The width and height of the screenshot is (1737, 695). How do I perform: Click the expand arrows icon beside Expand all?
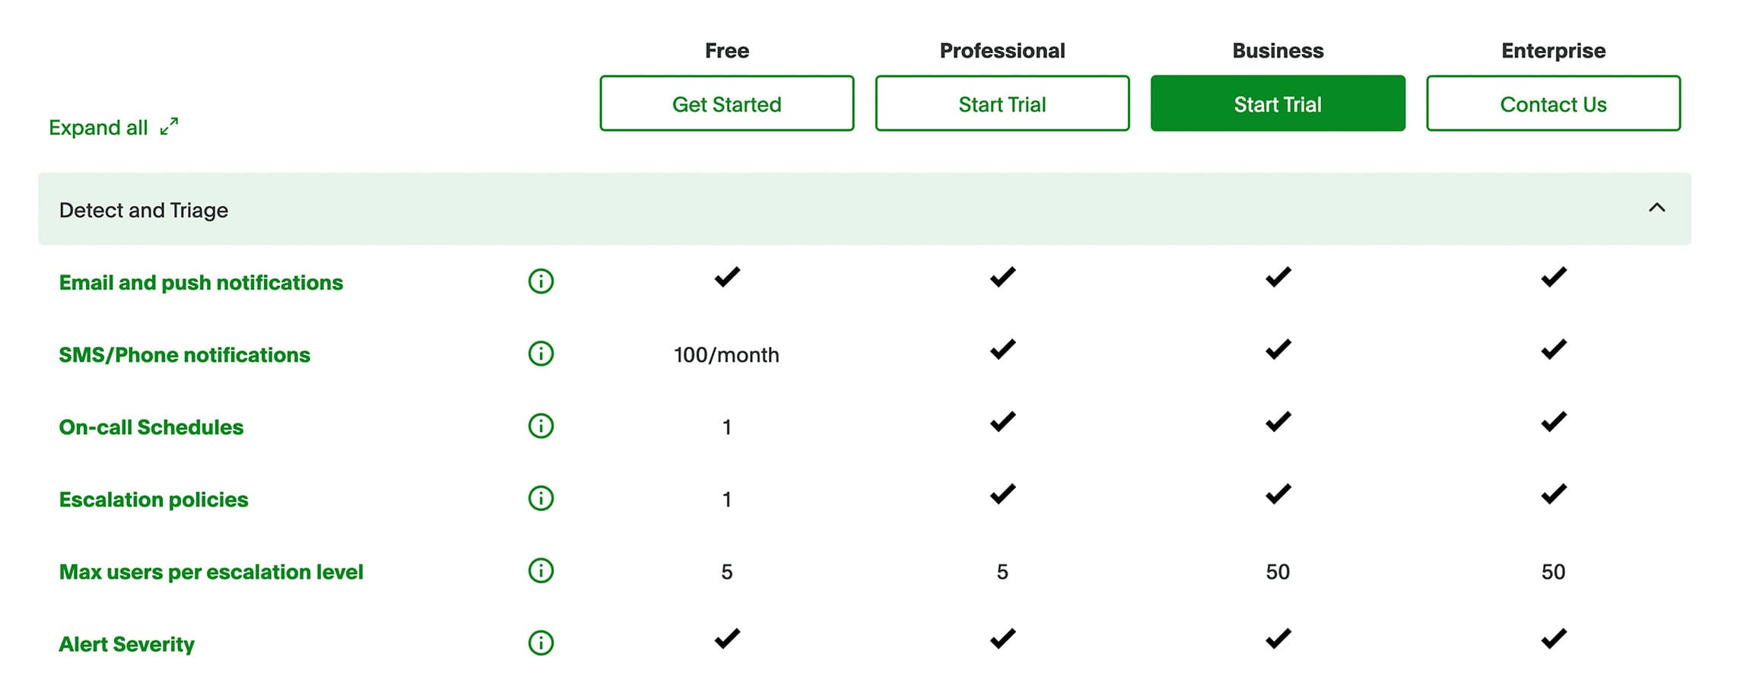(170, 126)
